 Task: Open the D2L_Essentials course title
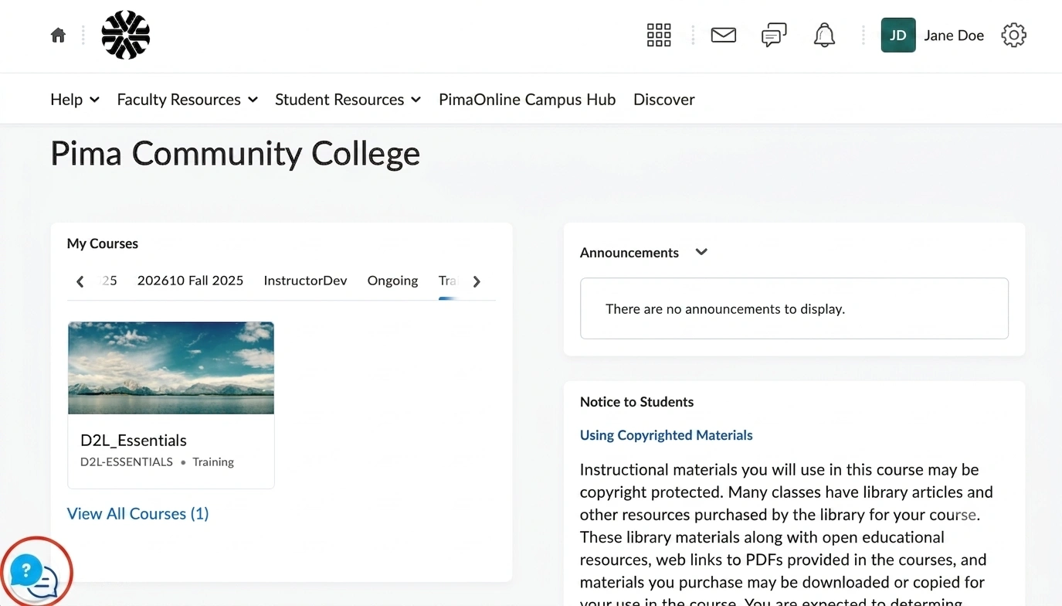[x=134, y=441]
